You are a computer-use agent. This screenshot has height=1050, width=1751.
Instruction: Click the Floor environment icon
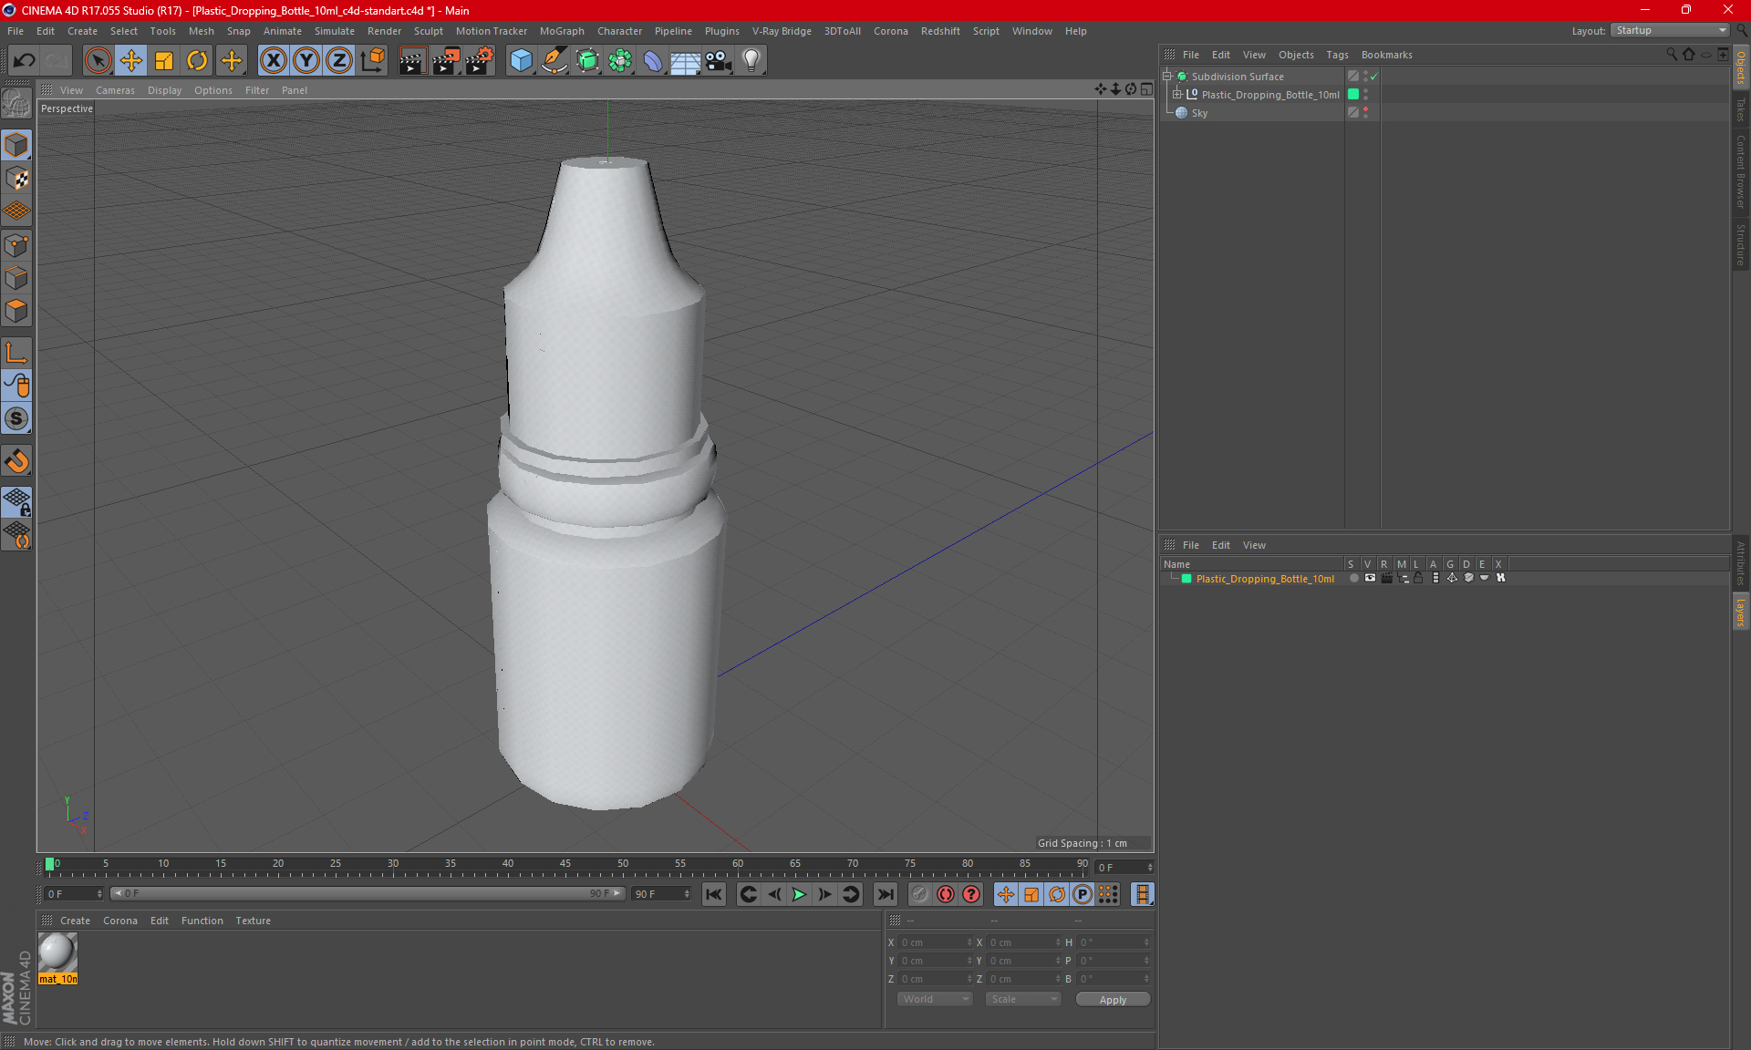click(x=685, y=60)
